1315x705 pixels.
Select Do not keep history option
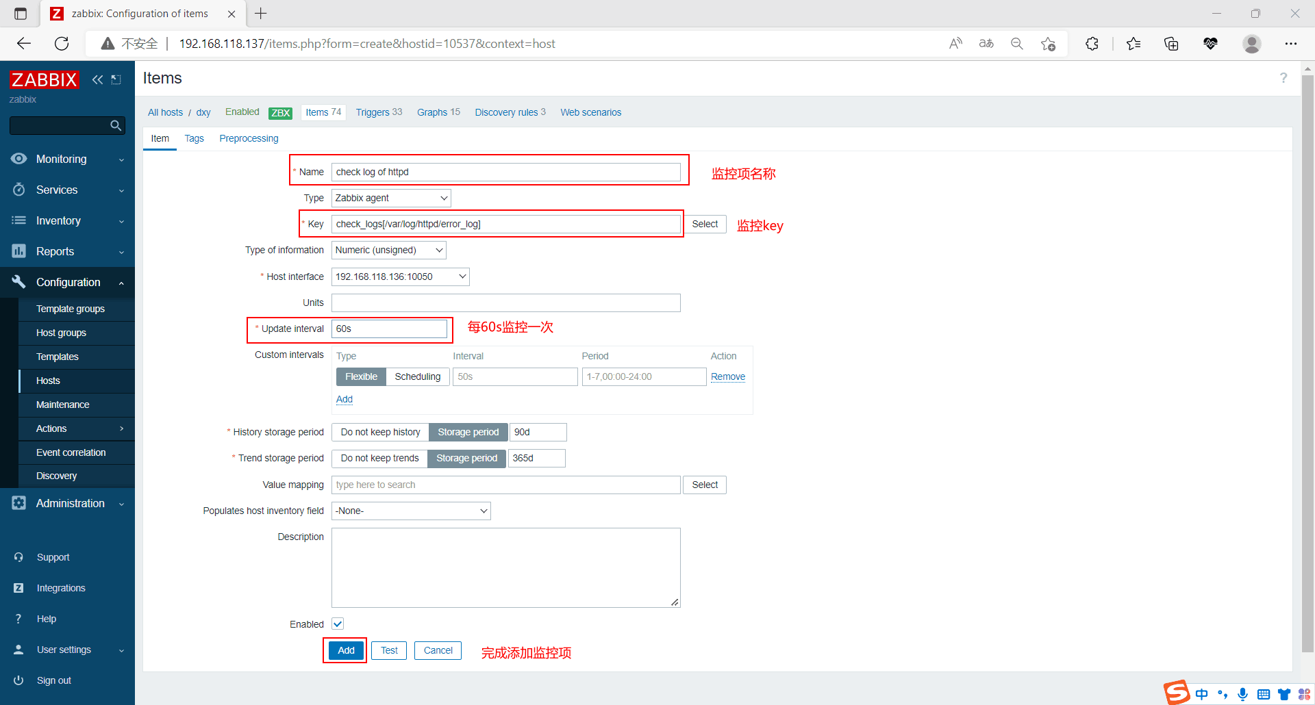pos(380,432)
